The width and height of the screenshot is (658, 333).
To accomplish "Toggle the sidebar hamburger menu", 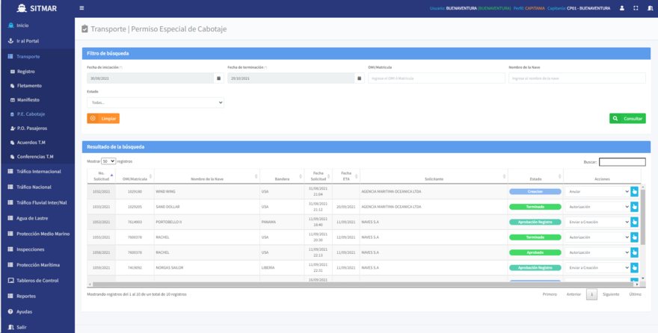I will [x=82, y=8].
